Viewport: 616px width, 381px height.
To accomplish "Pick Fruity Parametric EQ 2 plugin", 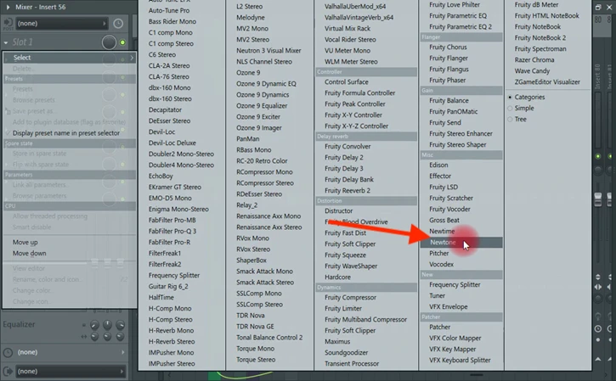I will point(461,27).
